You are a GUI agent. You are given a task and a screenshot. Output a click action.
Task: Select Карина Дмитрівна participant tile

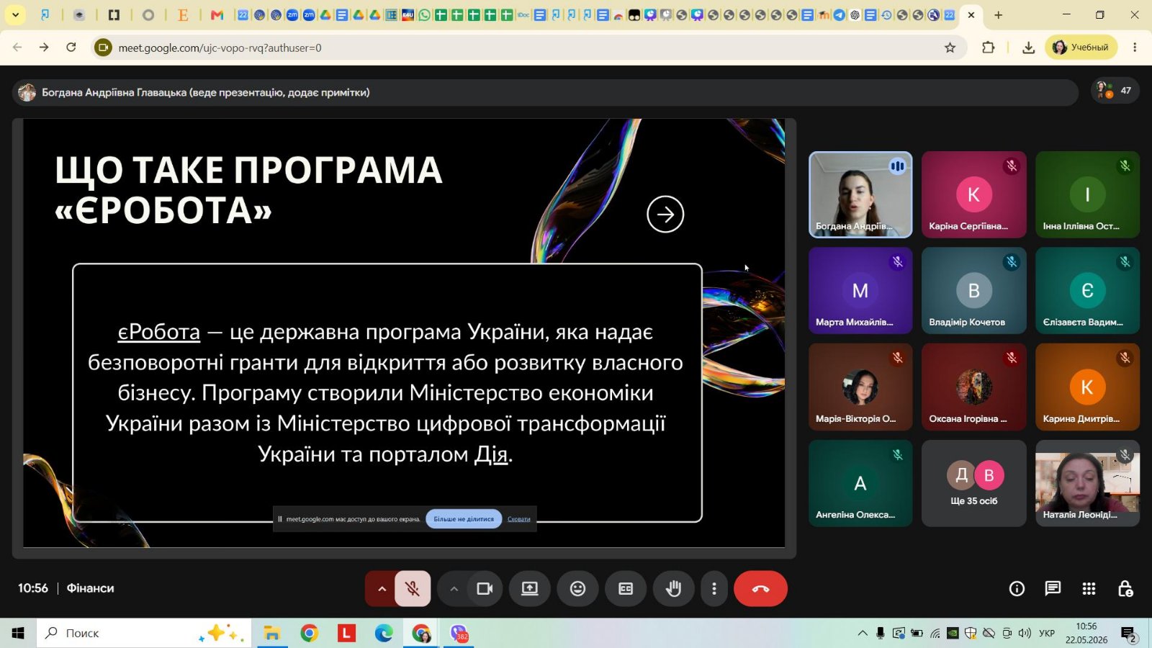1087,387
